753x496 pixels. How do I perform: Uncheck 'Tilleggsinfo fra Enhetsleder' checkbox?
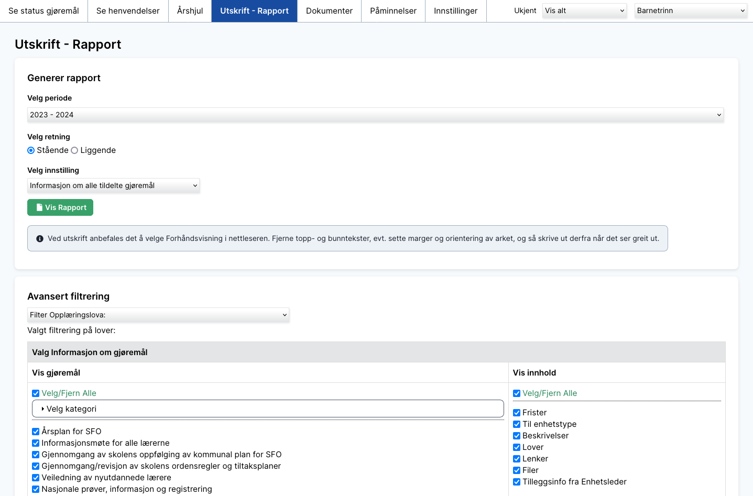pos(517,482)
